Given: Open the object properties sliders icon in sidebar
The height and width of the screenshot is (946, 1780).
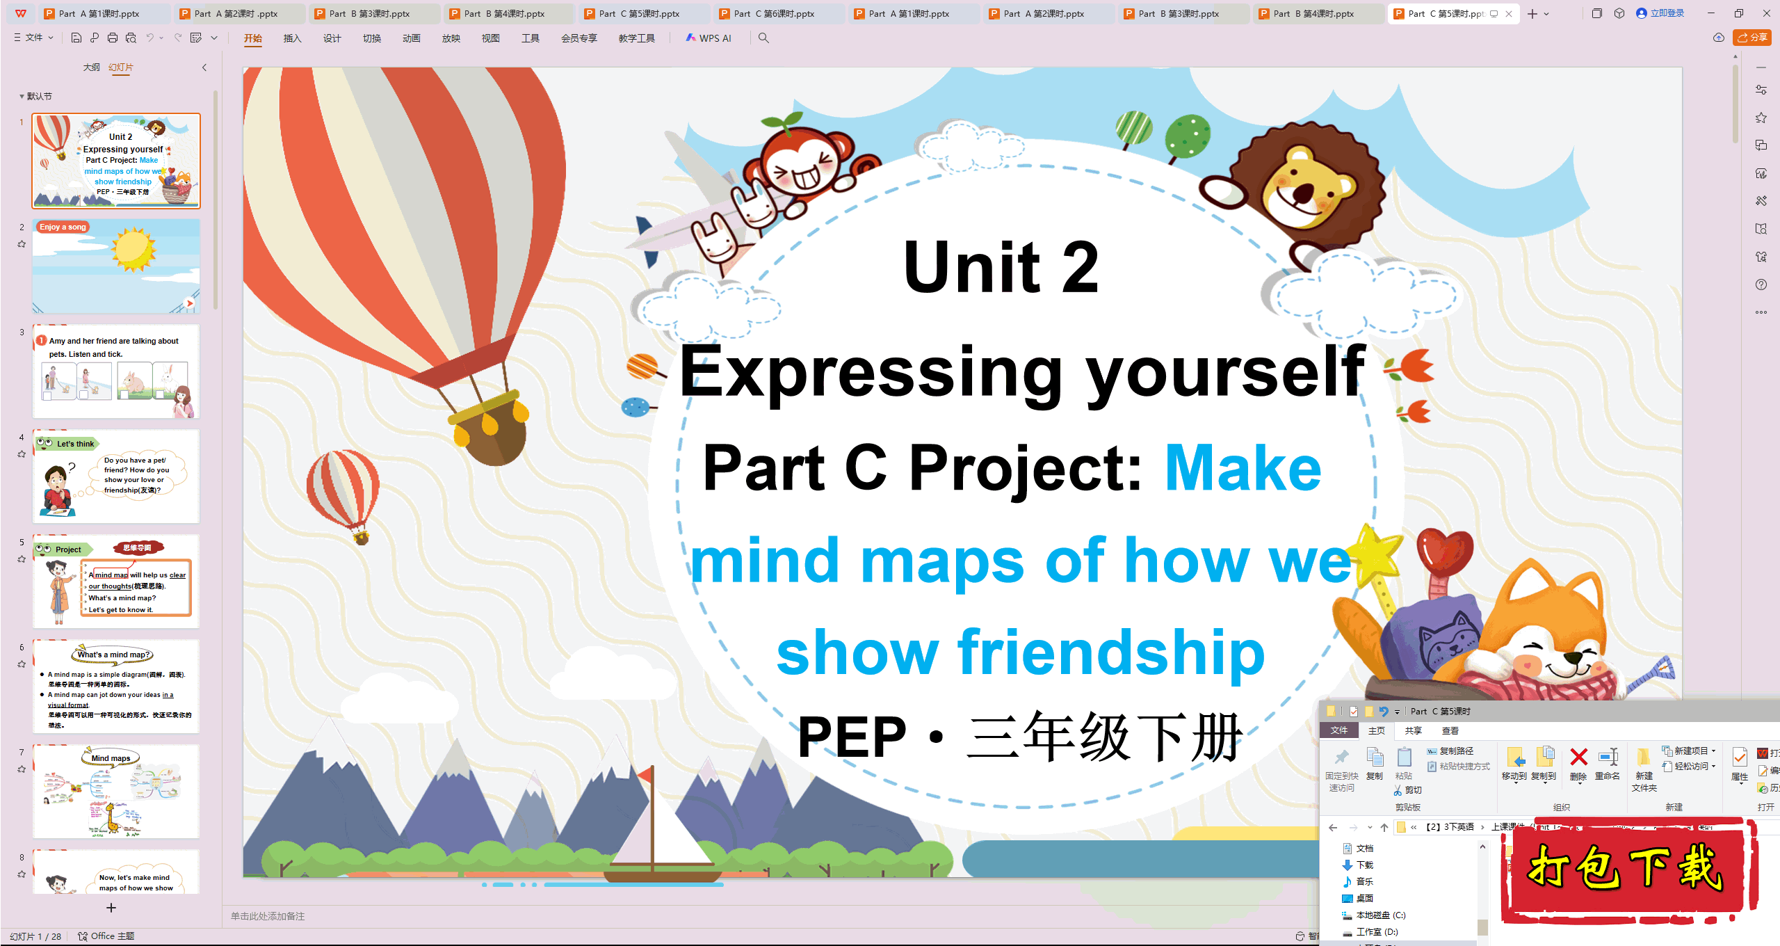Looking at the screenshot, I should pyautogui.click(x=1761, y=90).
